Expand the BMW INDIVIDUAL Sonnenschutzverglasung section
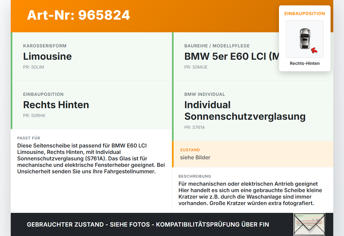The width and height of the screenshot is (344, 236). 245,110
